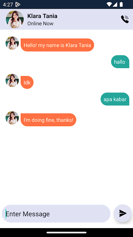The width and height of the screenshot is (133, 237).
Task: Select the "hallo" sent message bubble
Action: pyautogui.click(x=120, y=62)
